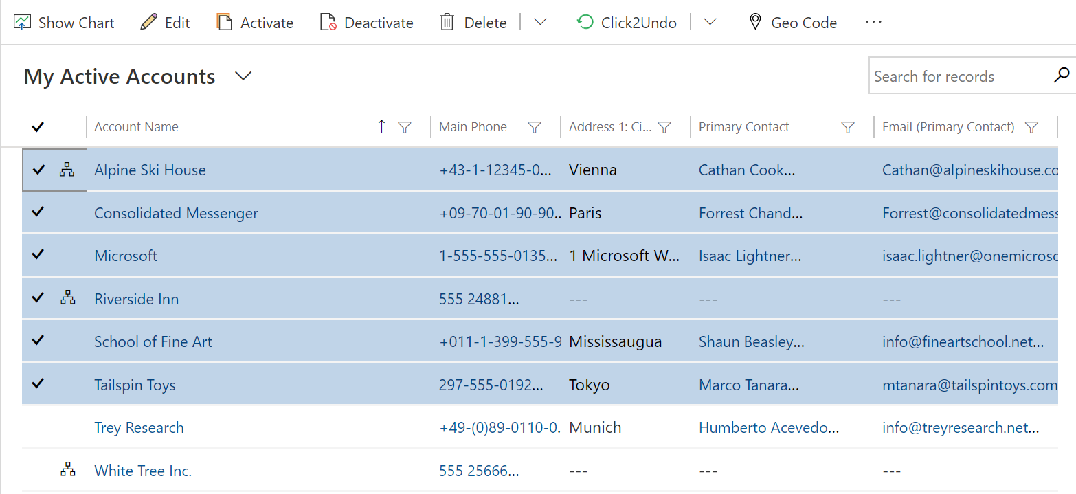Sort by Email (Primary Contact) header
The image size is (1076, 494).
coord(948,127)
